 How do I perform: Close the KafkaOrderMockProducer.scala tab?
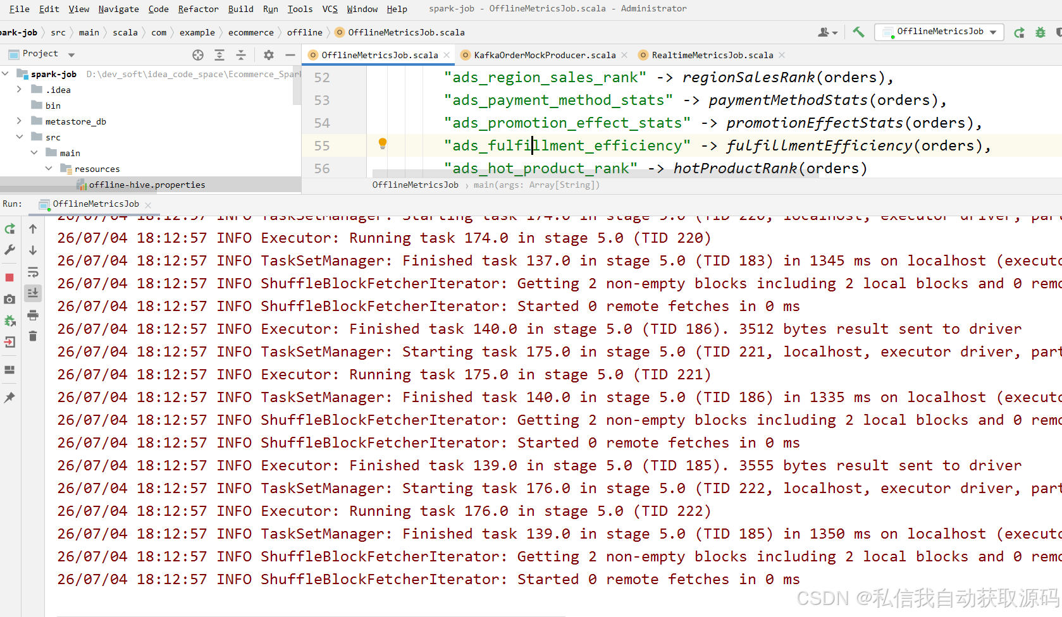pyautogui.click(x=625, y=55)
